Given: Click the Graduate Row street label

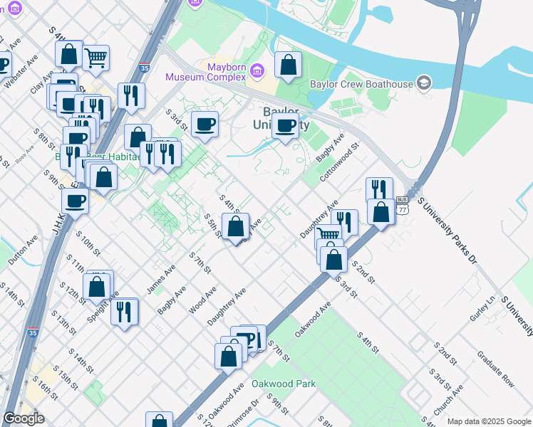Looking at the screenshot, I should click(496, 369).
